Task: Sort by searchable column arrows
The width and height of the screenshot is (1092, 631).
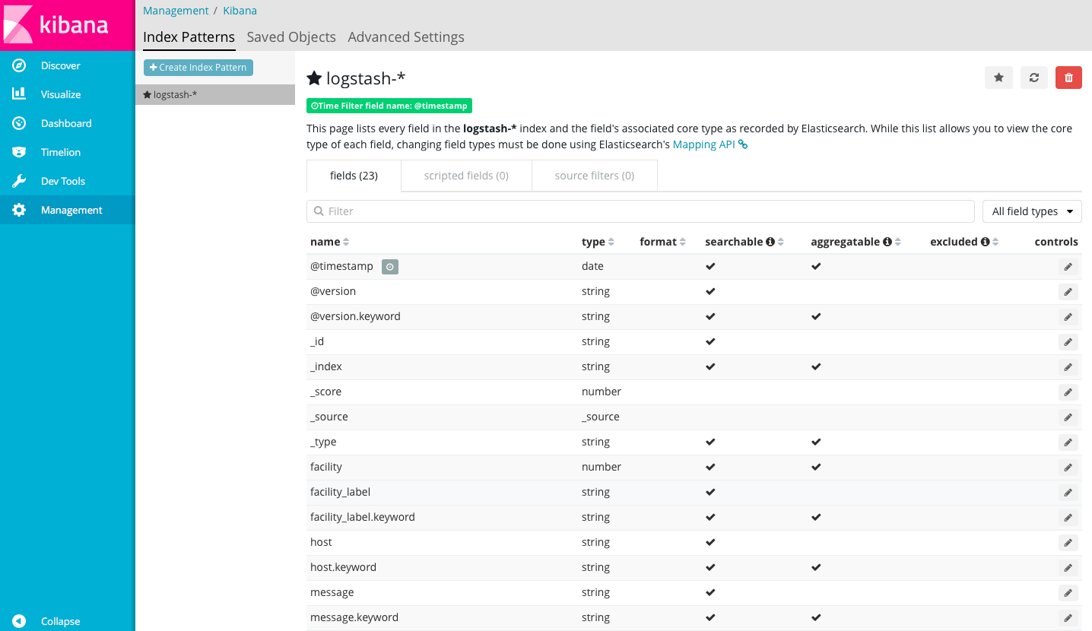Action: (x=781, y=242)
